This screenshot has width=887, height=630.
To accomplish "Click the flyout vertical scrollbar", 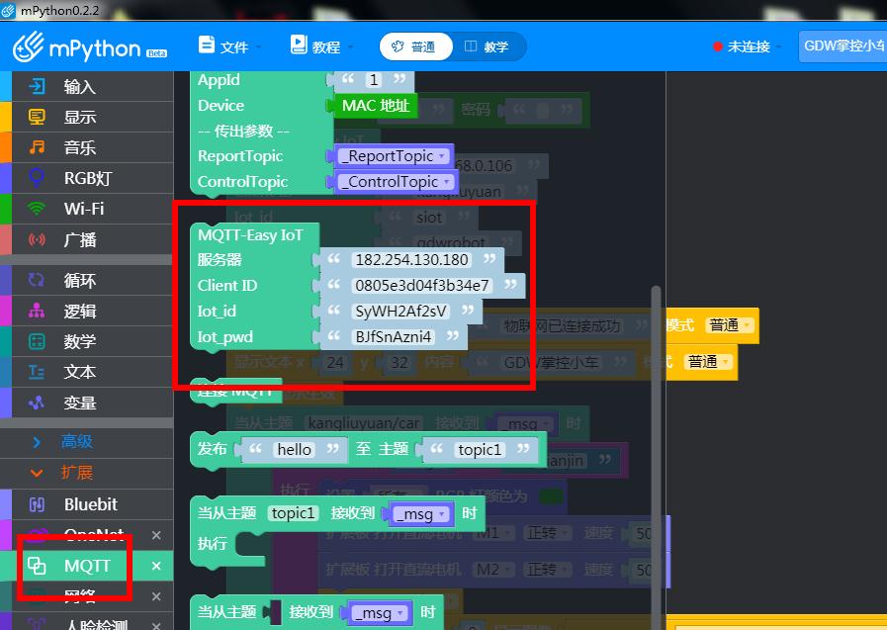I will 657,457.
